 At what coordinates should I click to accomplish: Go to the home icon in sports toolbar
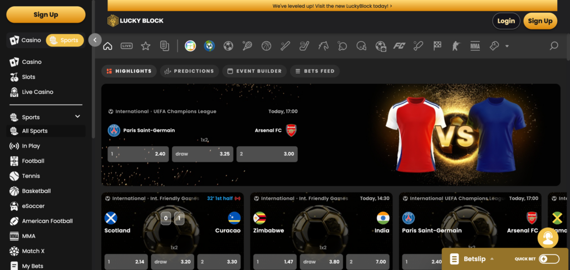(107, 46)
